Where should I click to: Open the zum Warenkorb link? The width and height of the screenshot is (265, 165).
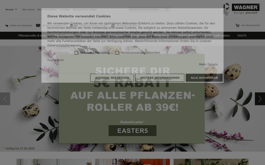click(x=250, y=26)
